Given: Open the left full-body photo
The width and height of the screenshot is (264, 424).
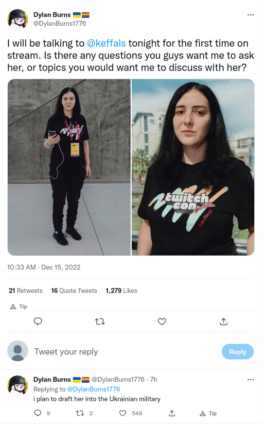Looking at the screenshot, I should point(69,167).
